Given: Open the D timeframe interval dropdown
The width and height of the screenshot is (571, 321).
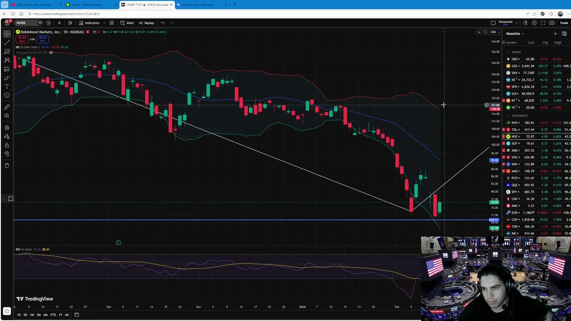Looking at the screenshot, I should coord(59,23).
